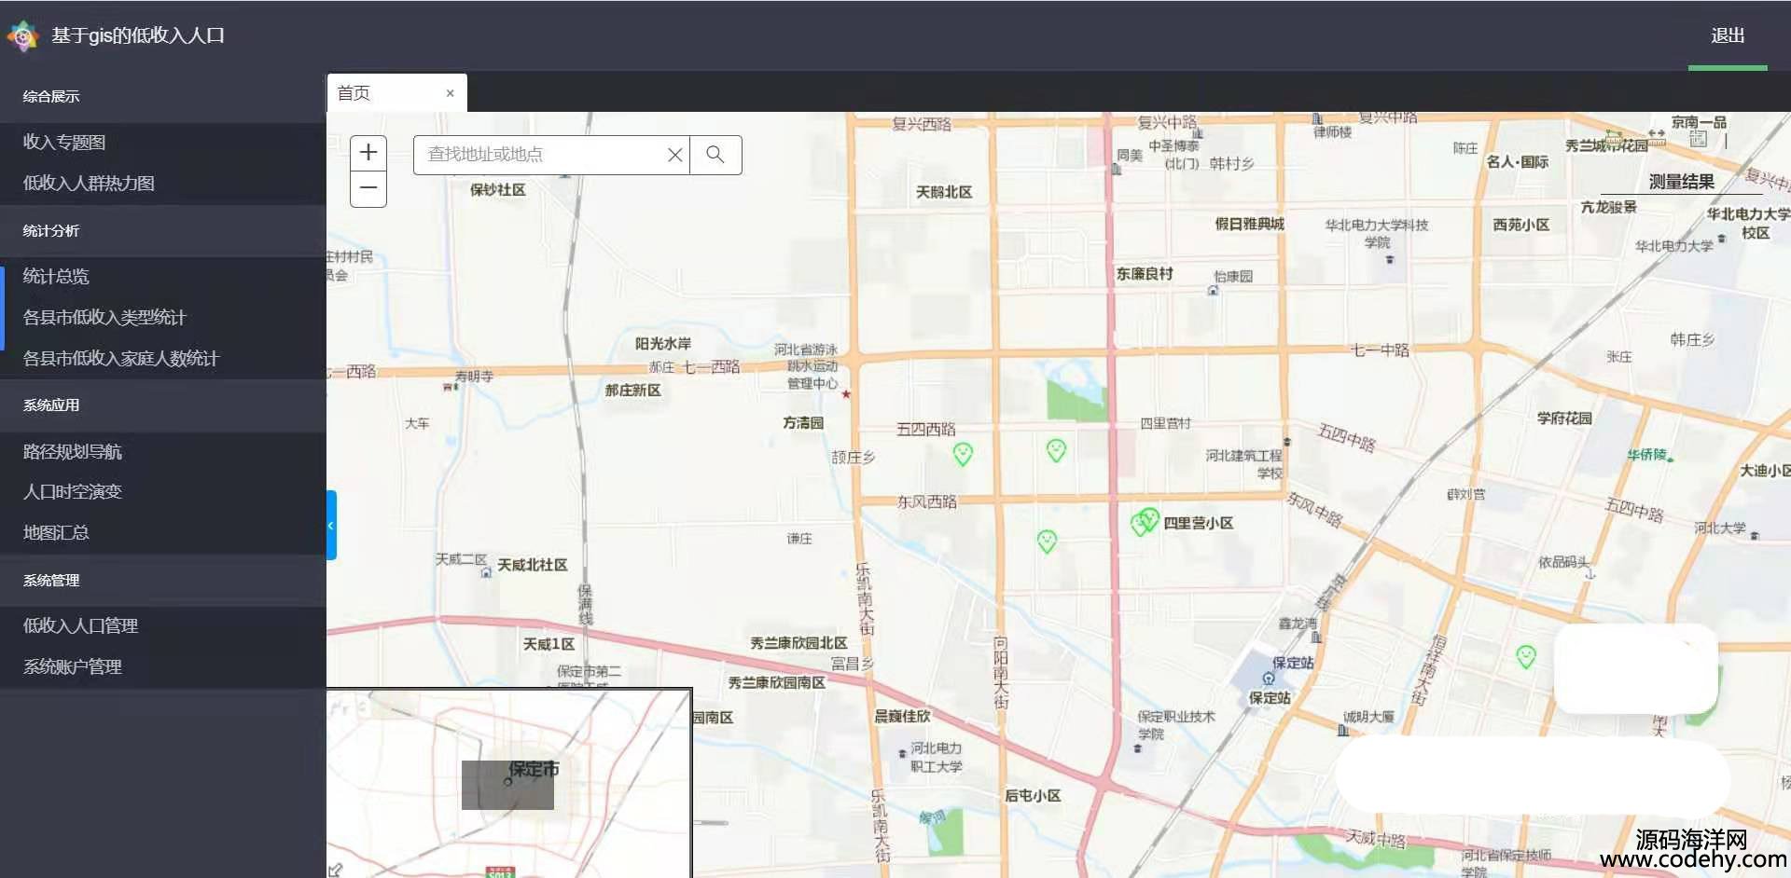Click the 四里营小区 map label
Screen dimensions: 1791x878
click(x=1199, y=523)
